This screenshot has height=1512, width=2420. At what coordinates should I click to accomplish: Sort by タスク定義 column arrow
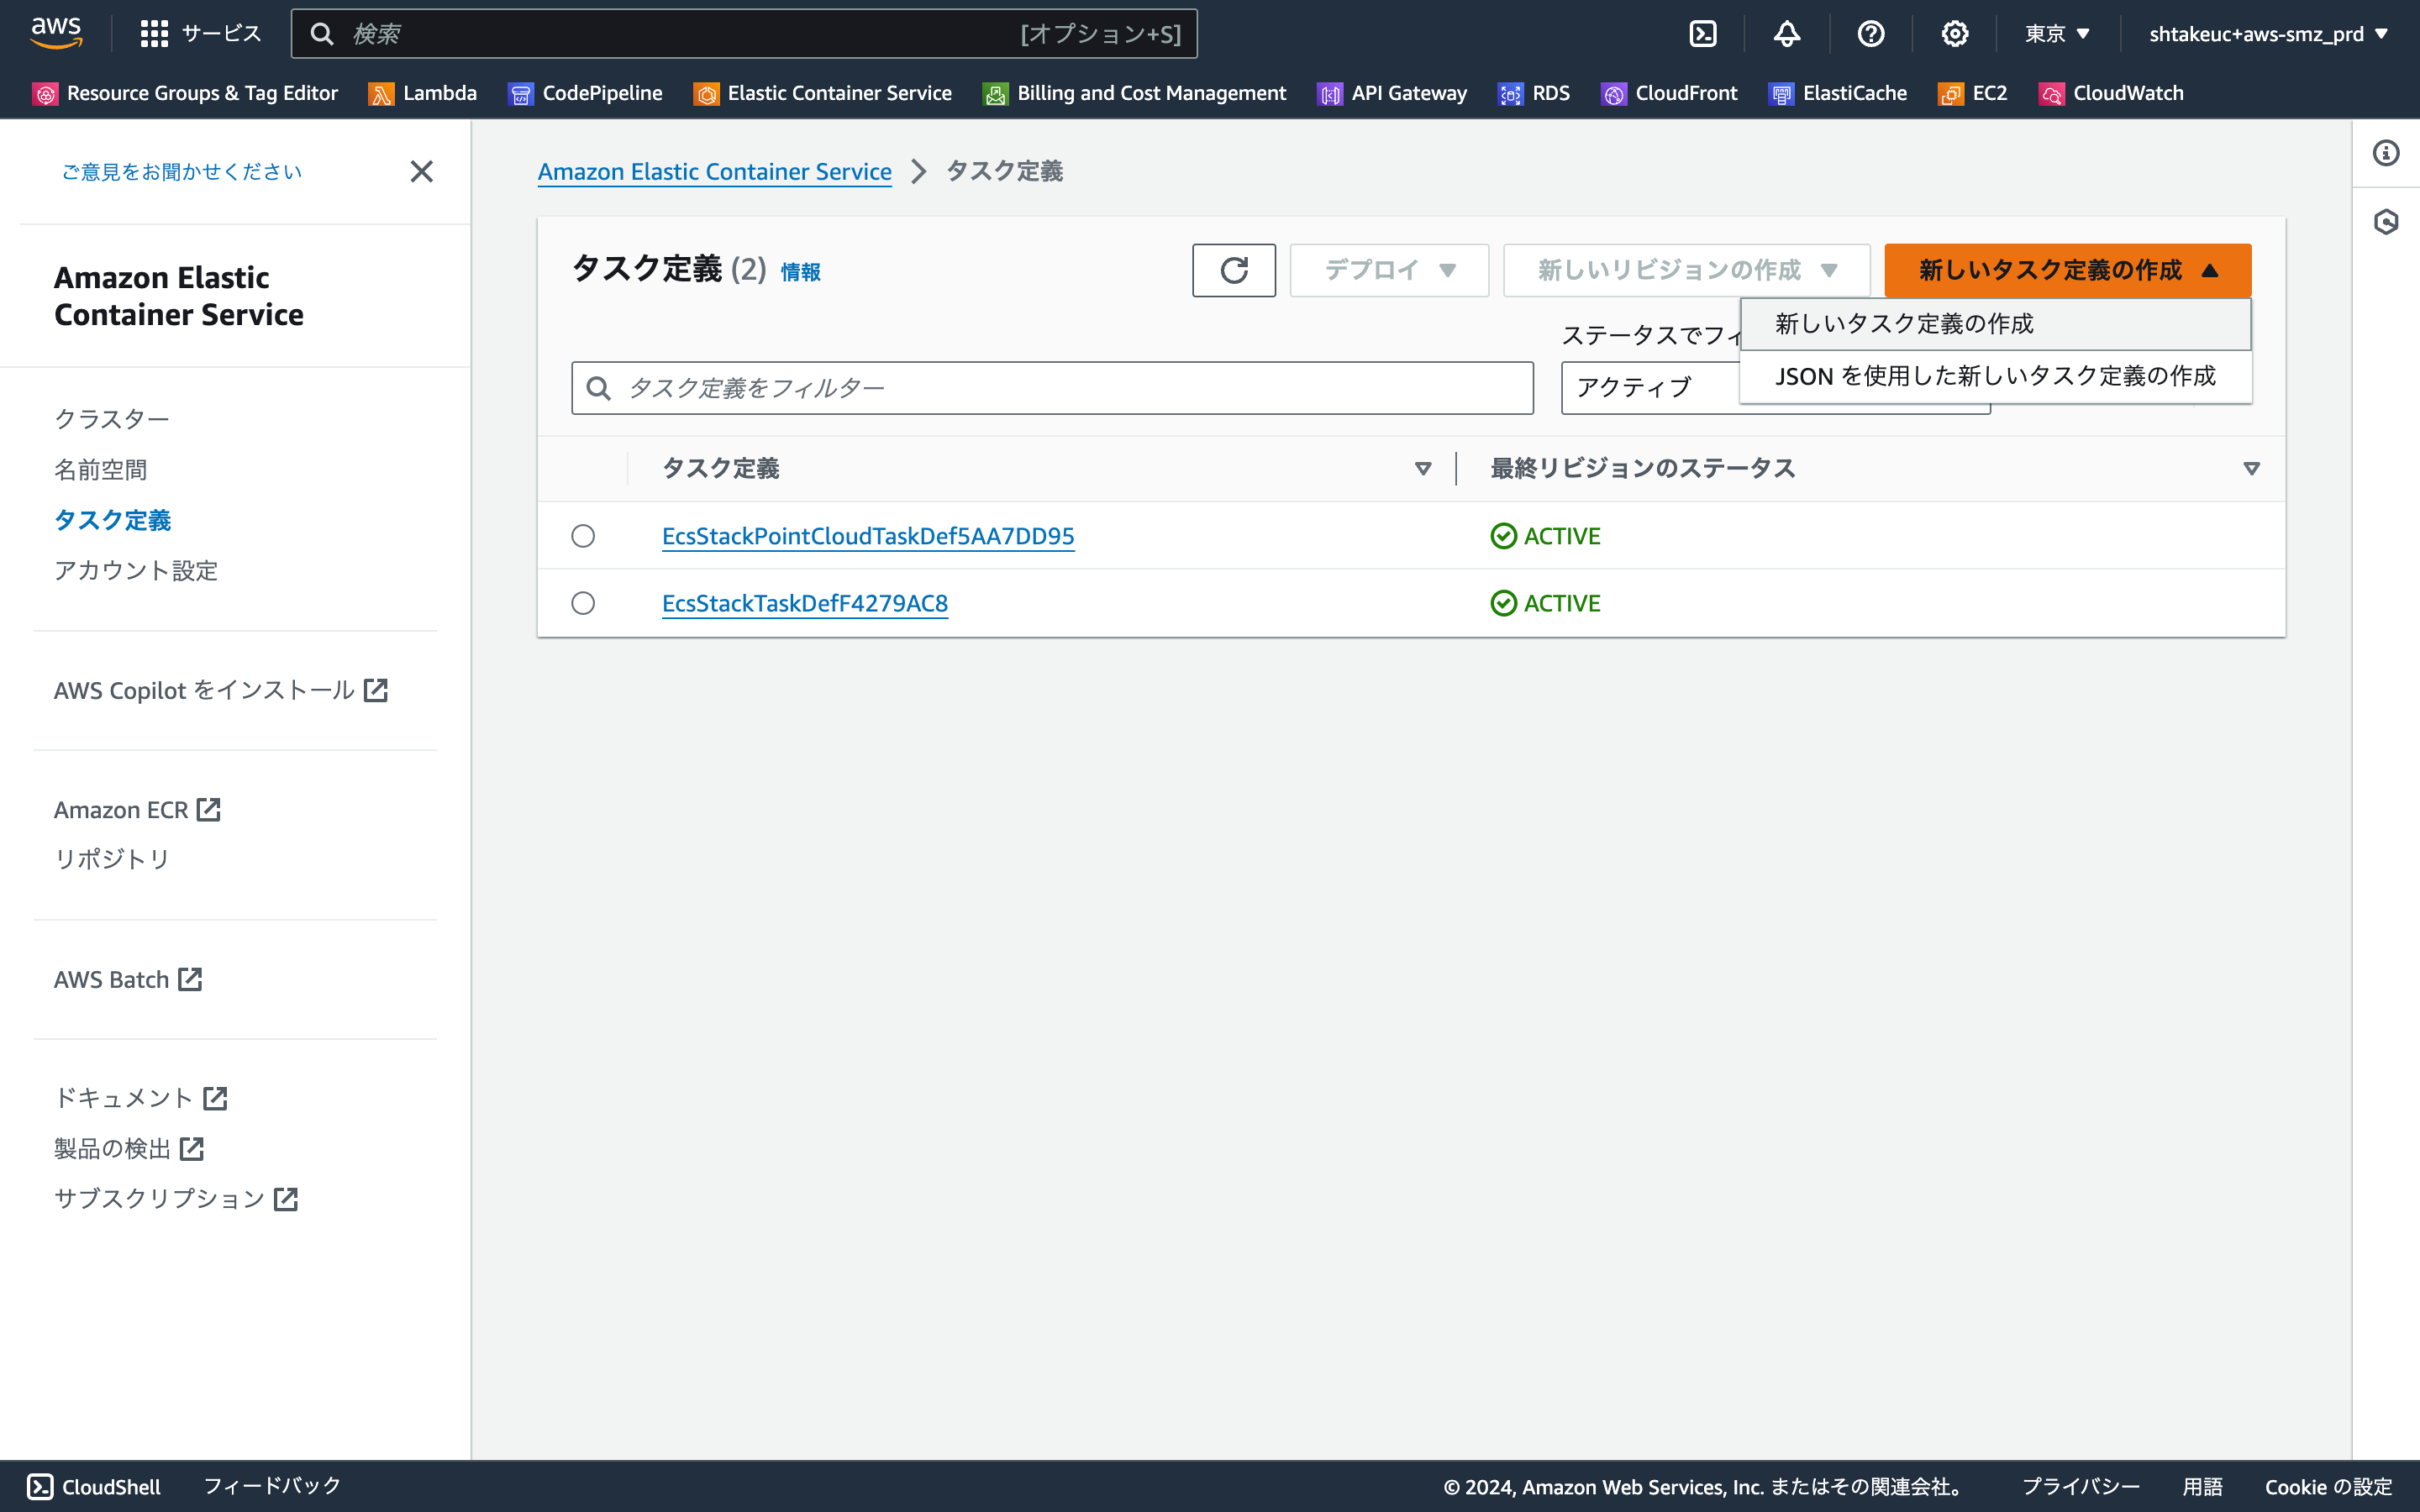[x=1423, y=469]
